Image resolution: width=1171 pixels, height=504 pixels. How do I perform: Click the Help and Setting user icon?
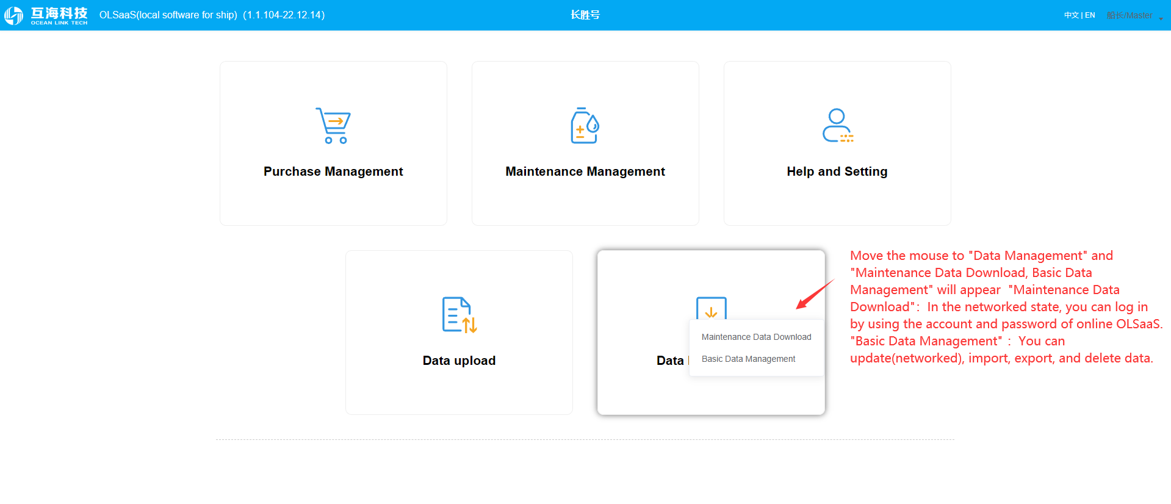point(837,126)
